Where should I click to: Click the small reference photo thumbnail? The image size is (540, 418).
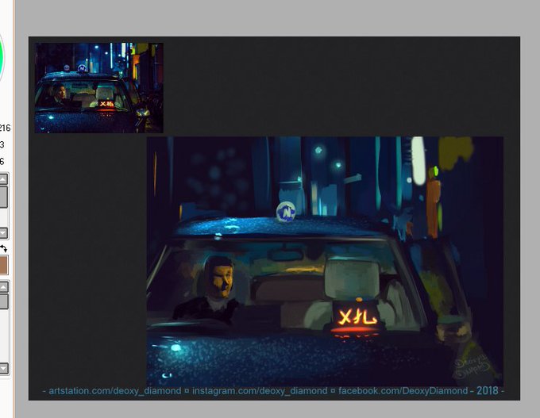pyautogui.click(x=98, y=88)
